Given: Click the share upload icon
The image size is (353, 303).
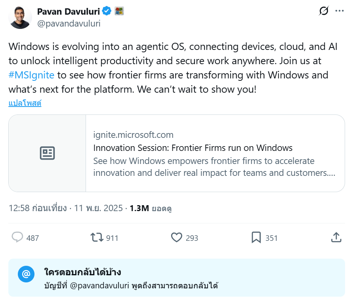Looking at the screenshot, I should tap(336, 238).
